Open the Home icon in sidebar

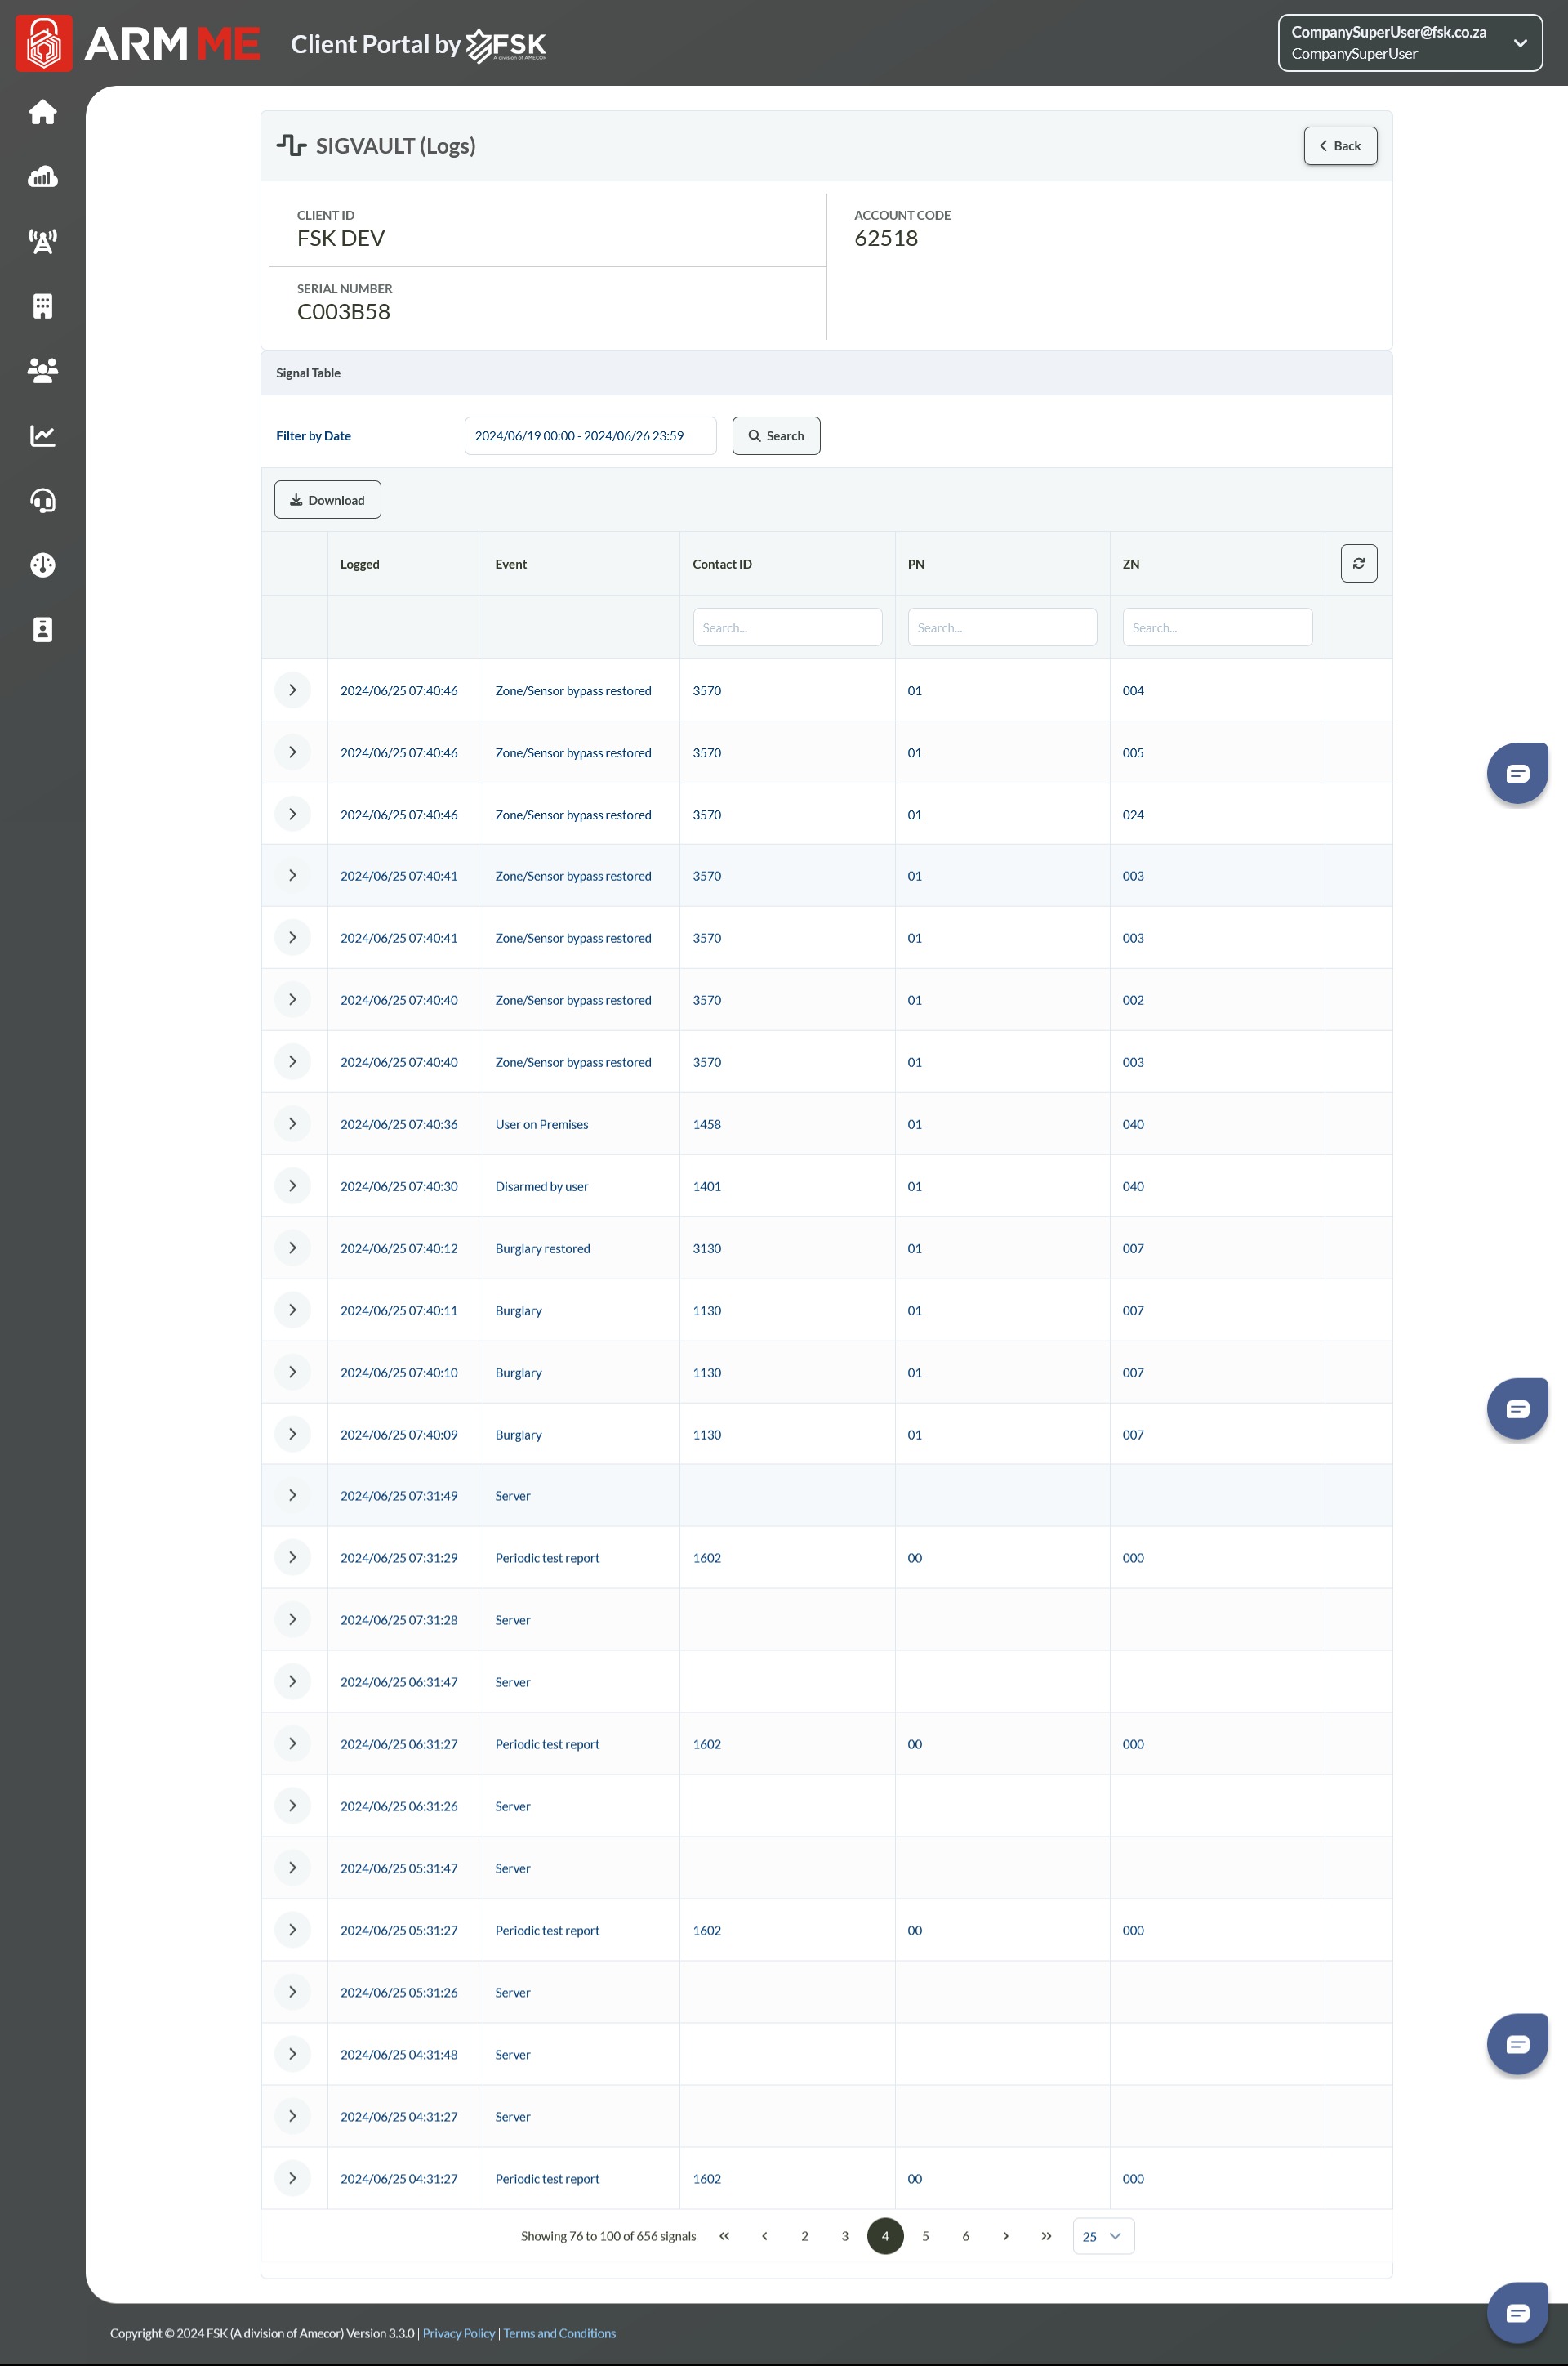pos(42,112)
